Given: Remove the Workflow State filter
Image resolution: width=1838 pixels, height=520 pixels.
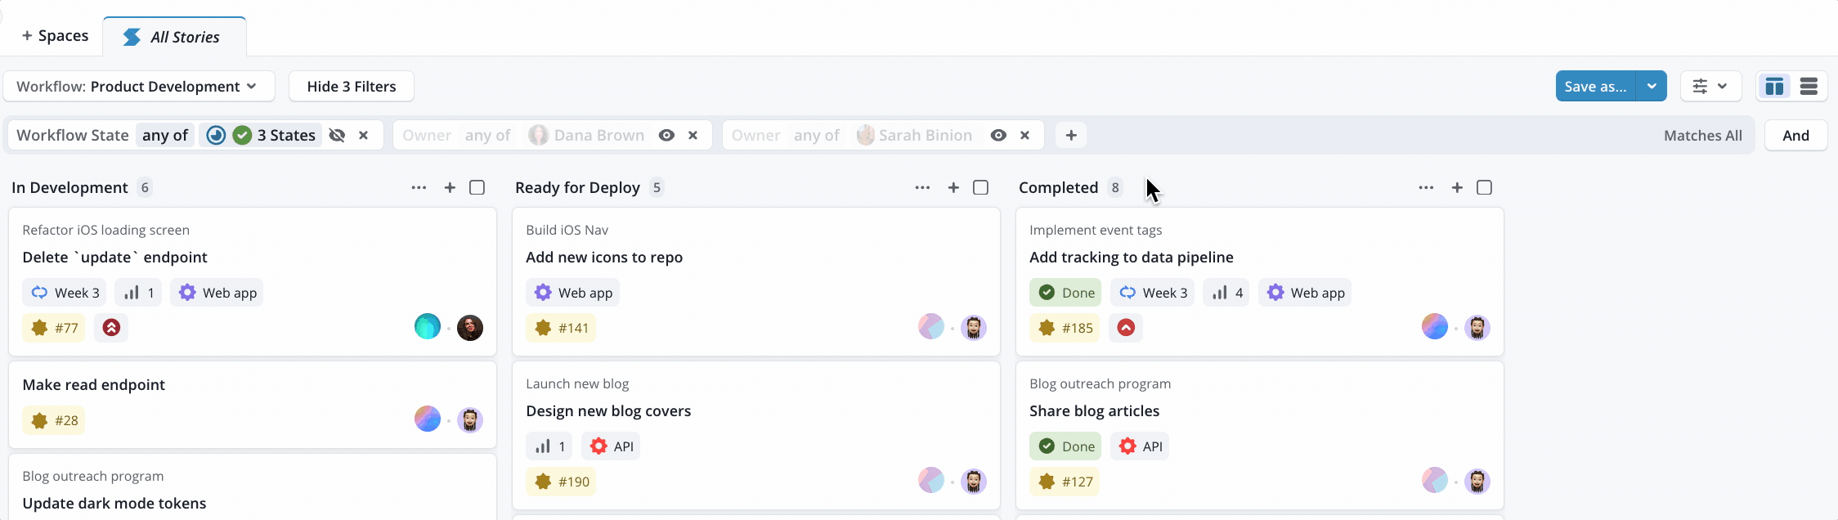Looking at the screenshot, I should coord(364,136).
